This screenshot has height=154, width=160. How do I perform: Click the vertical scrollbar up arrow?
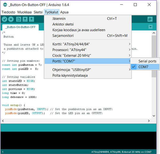click(154, 33)
